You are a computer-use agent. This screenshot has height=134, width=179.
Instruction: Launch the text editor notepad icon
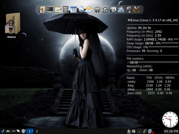(58, 9)
